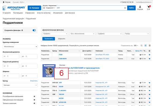Open table column settings gear icon
Screen dimensions: 153x106
pos(150,51)
